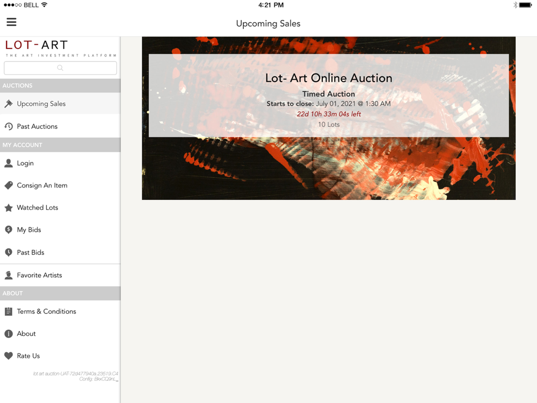Open Consign An Item

[x=60, y=185]
